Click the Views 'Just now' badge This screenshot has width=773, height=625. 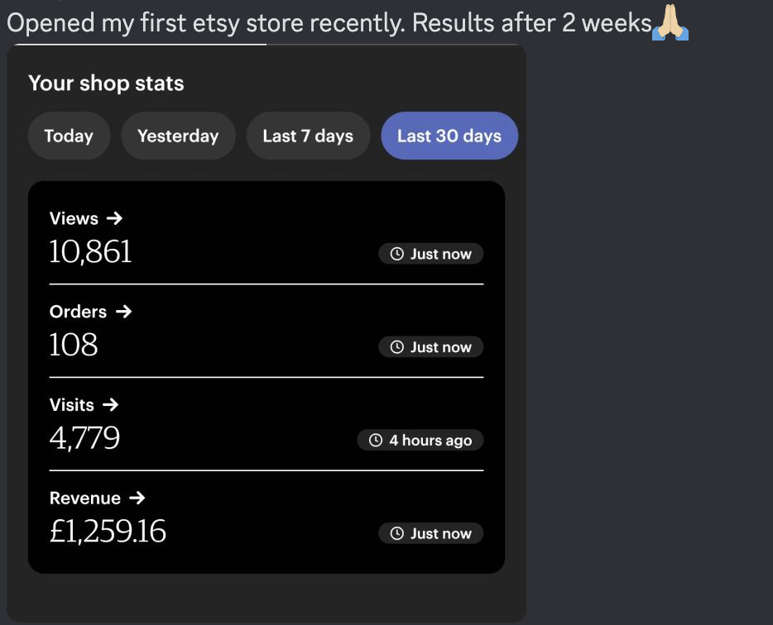(431, 254)
